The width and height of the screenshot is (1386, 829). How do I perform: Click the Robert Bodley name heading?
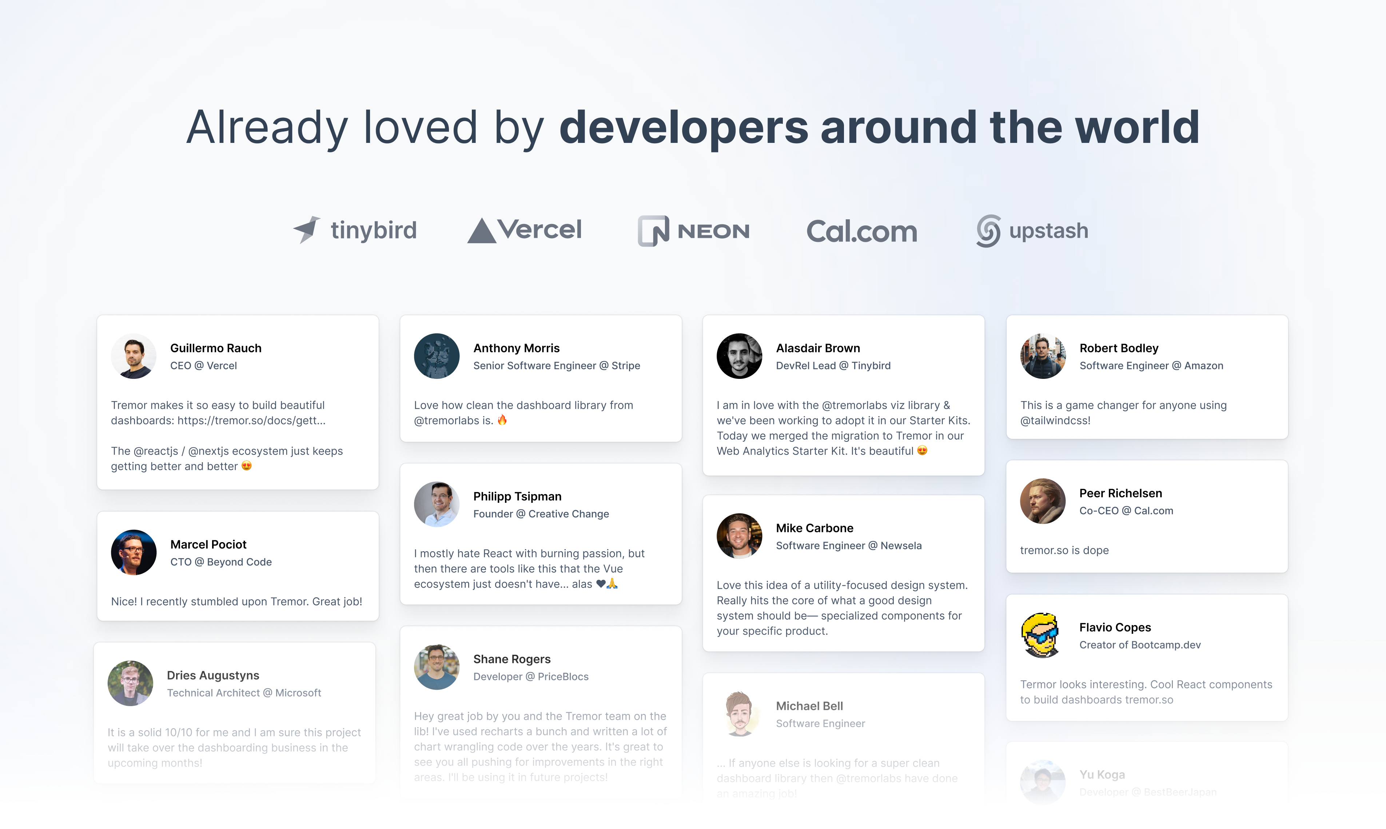click(1118, 348)
